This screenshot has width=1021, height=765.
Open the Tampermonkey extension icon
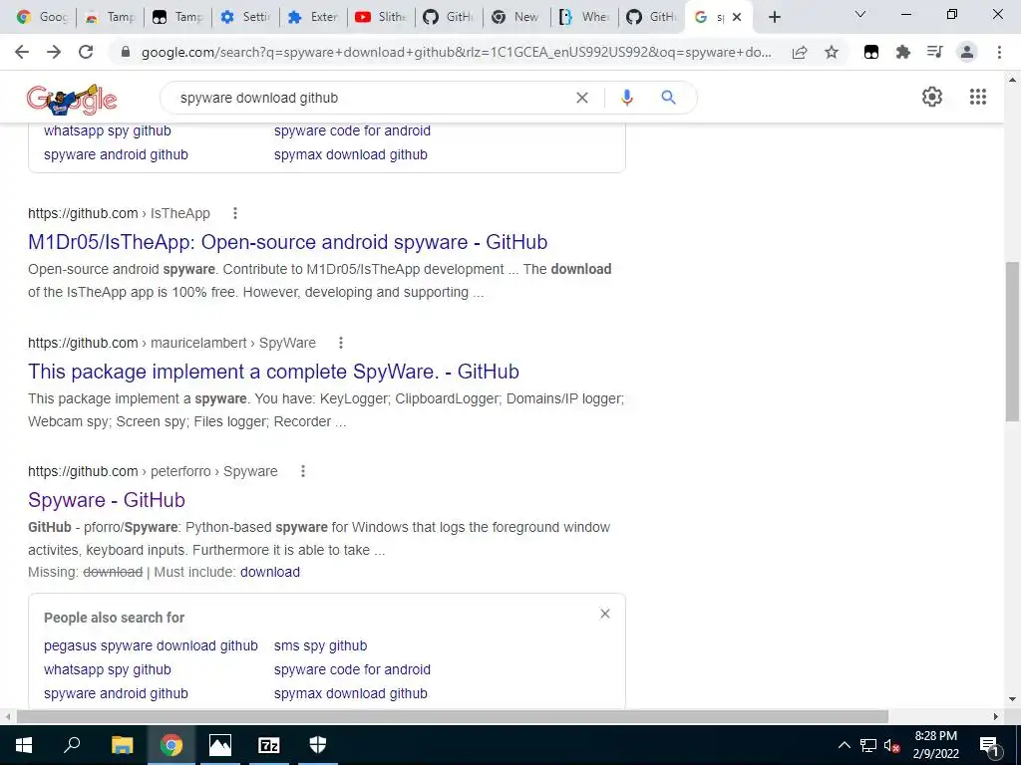pos(871,52)
